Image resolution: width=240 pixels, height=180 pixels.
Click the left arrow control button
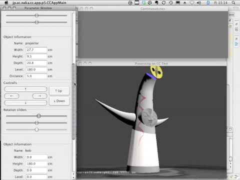pyautogui.click(x=11, y=96)
